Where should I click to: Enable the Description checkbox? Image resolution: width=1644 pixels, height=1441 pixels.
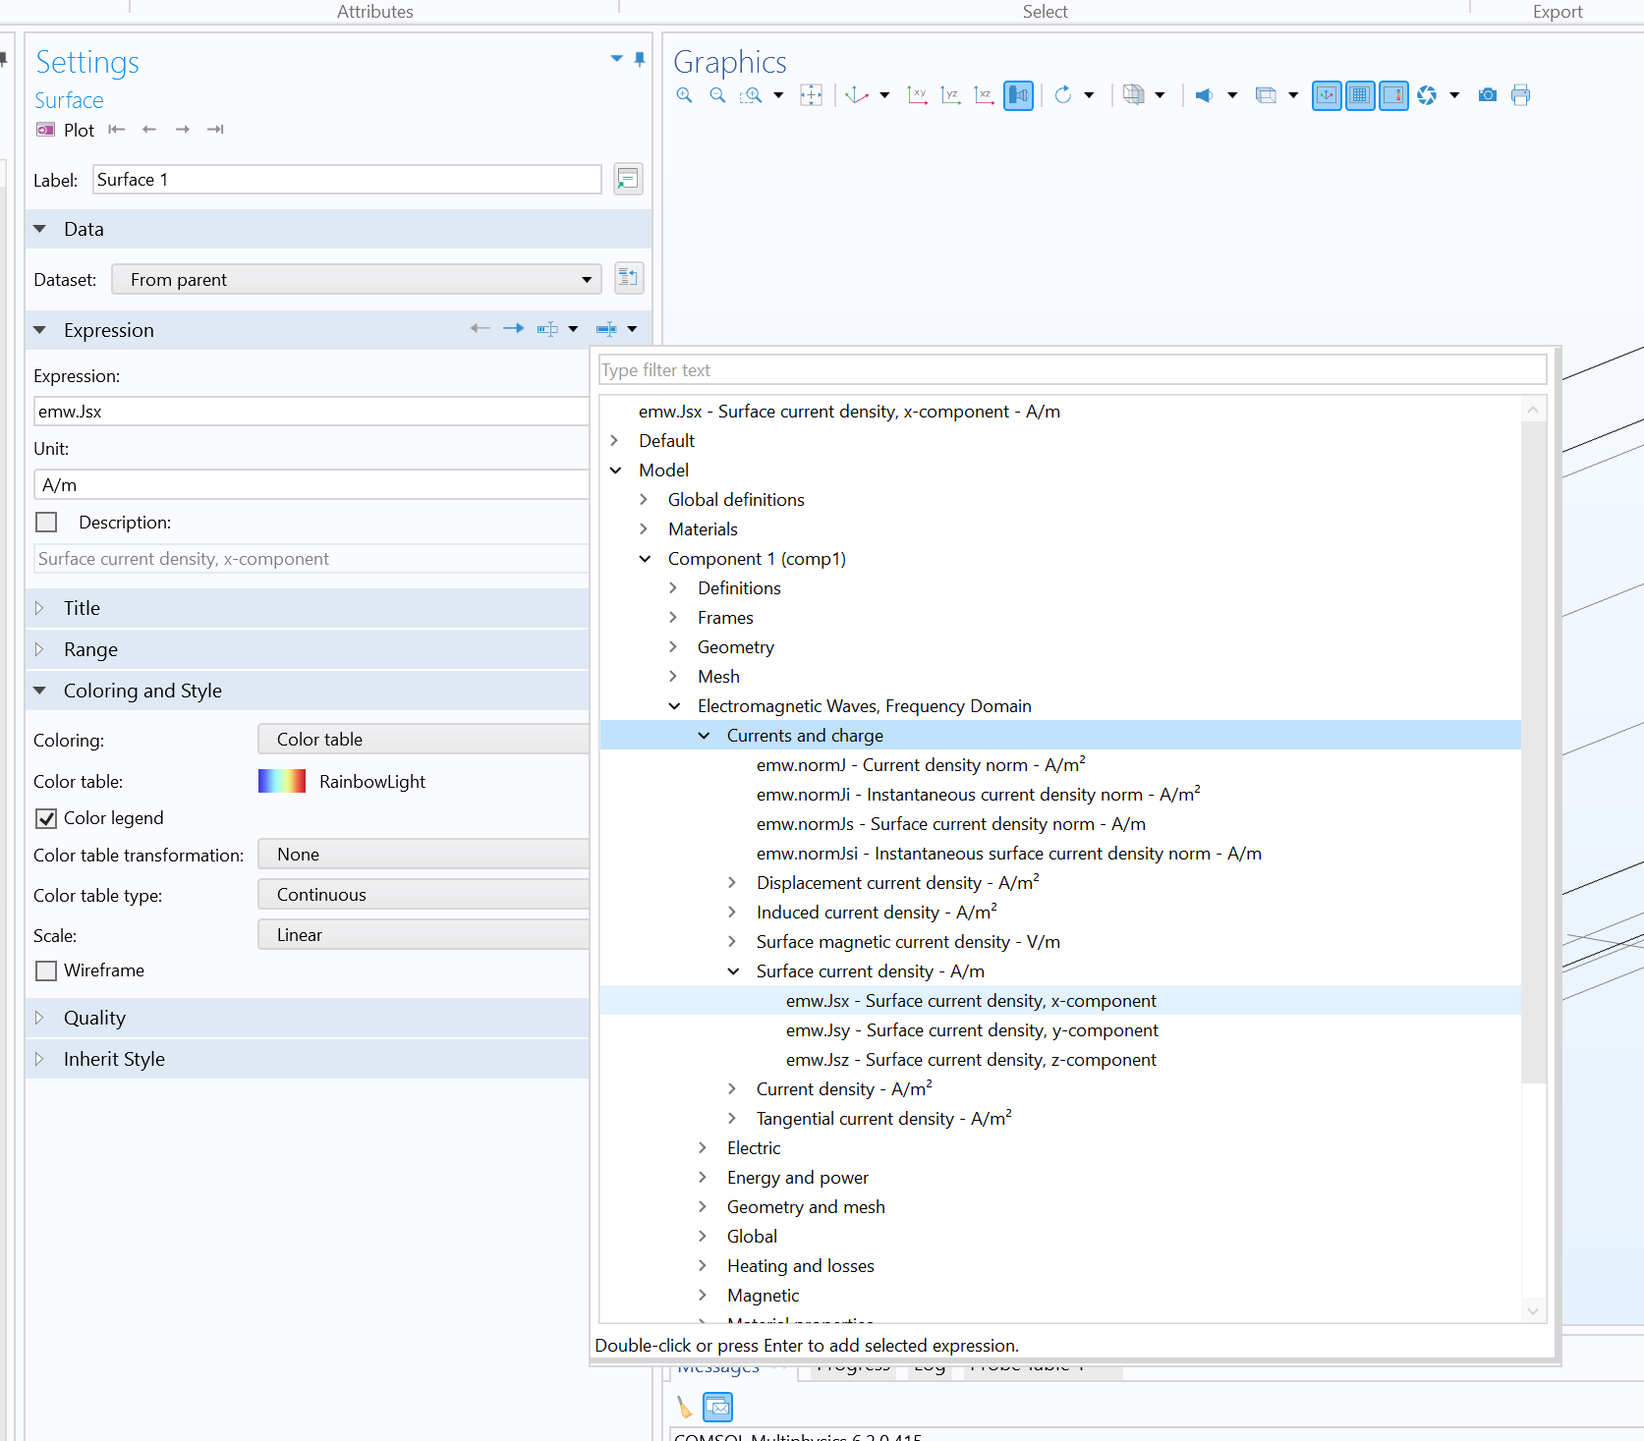(x=46, y=522)
